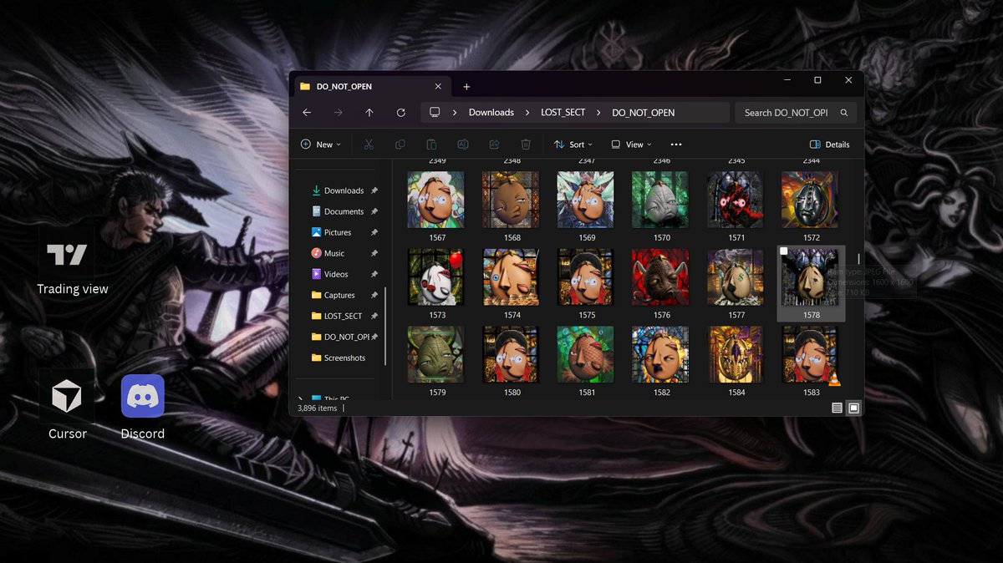This screenshot has height=563, width=1003.
Task: Open the Sort dropdown menu
Action: [x=573, y=145]
